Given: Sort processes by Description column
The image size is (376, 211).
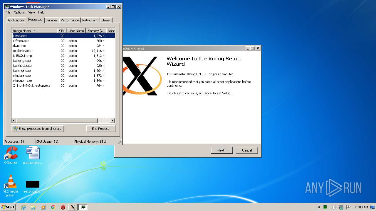Looking at the screenshot, I should click(111, 31).
